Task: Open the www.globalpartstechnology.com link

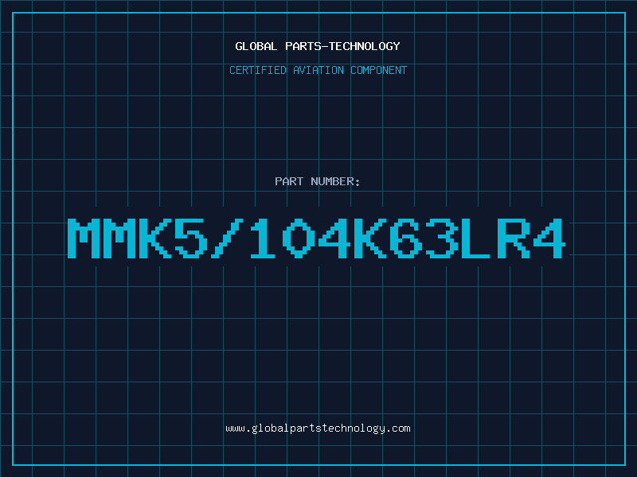Action: coord(318,429)
